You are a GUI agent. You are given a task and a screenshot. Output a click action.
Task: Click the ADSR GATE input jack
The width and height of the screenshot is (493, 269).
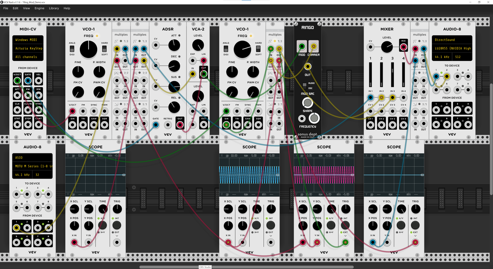(x=156, y=125)
